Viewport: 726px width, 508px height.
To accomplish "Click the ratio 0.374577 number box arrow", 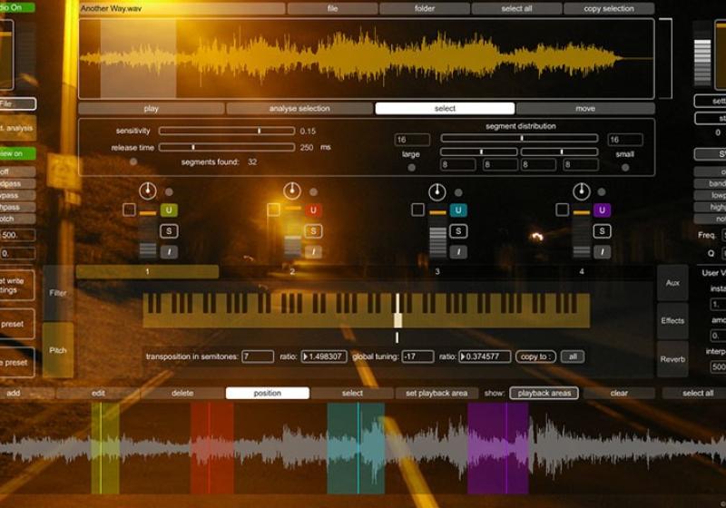I will pos(465,357).
